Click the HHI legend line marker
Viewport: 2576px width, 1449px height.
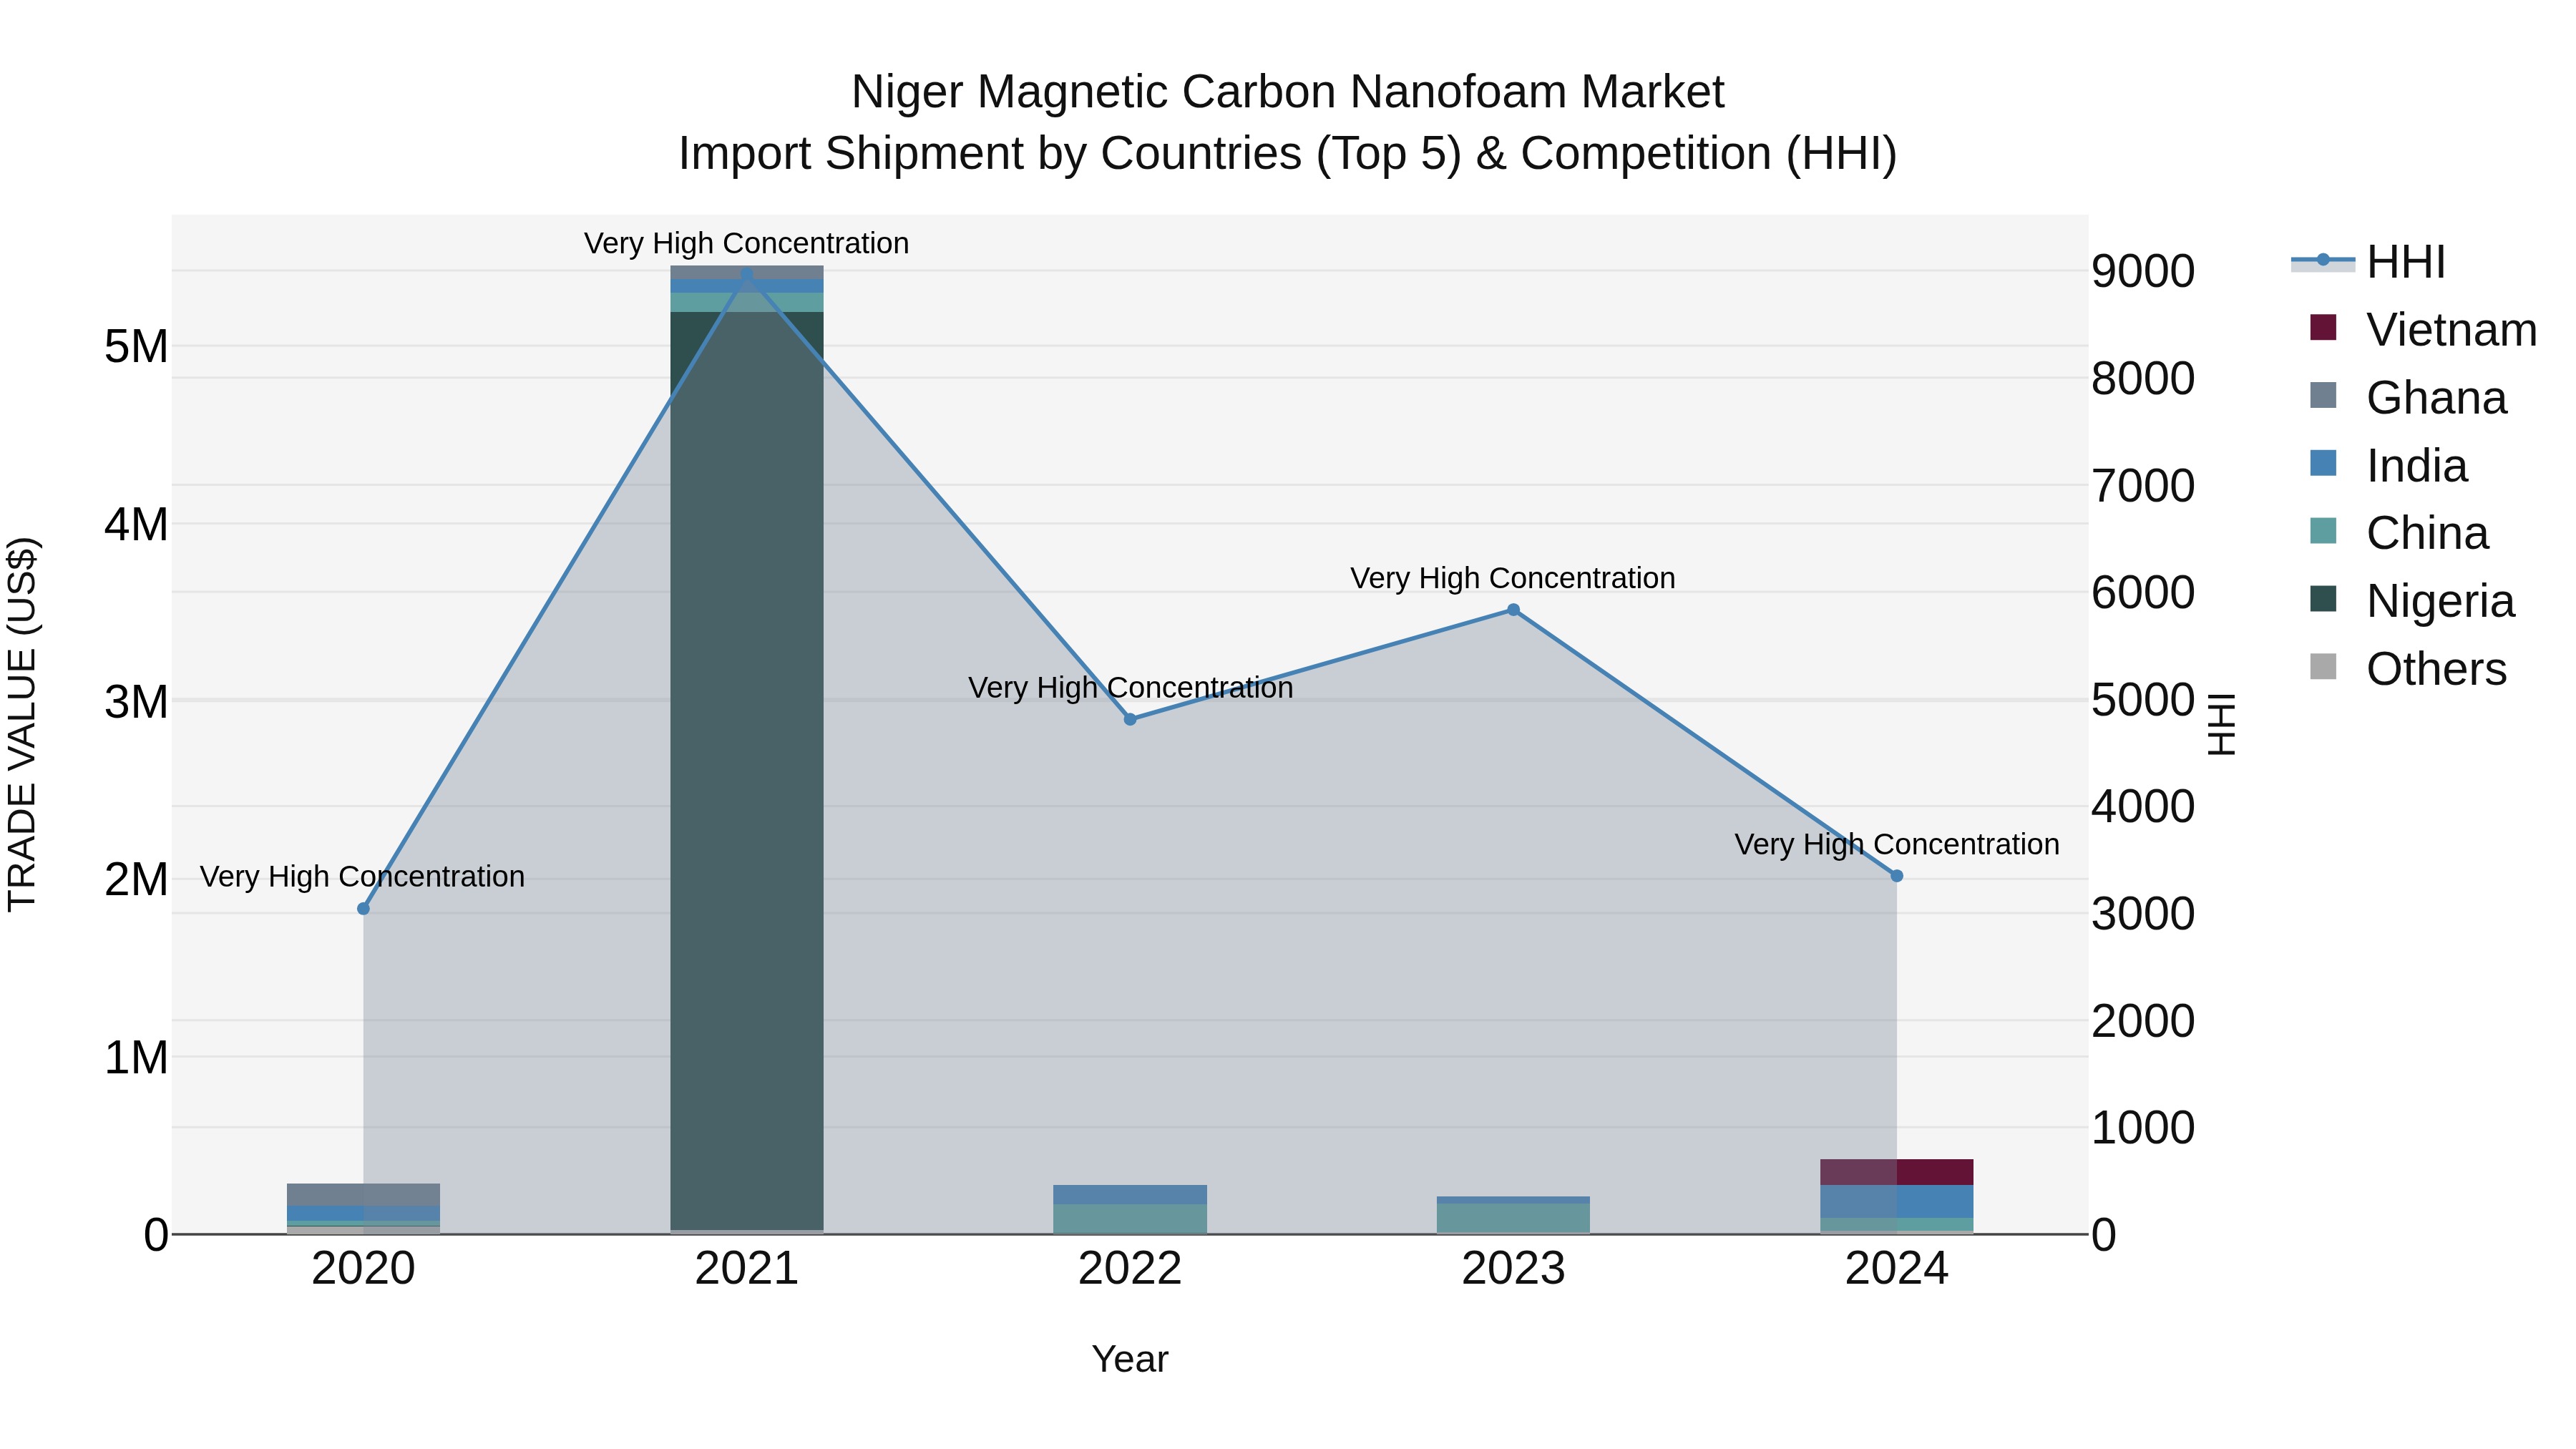pos(2323,261)
